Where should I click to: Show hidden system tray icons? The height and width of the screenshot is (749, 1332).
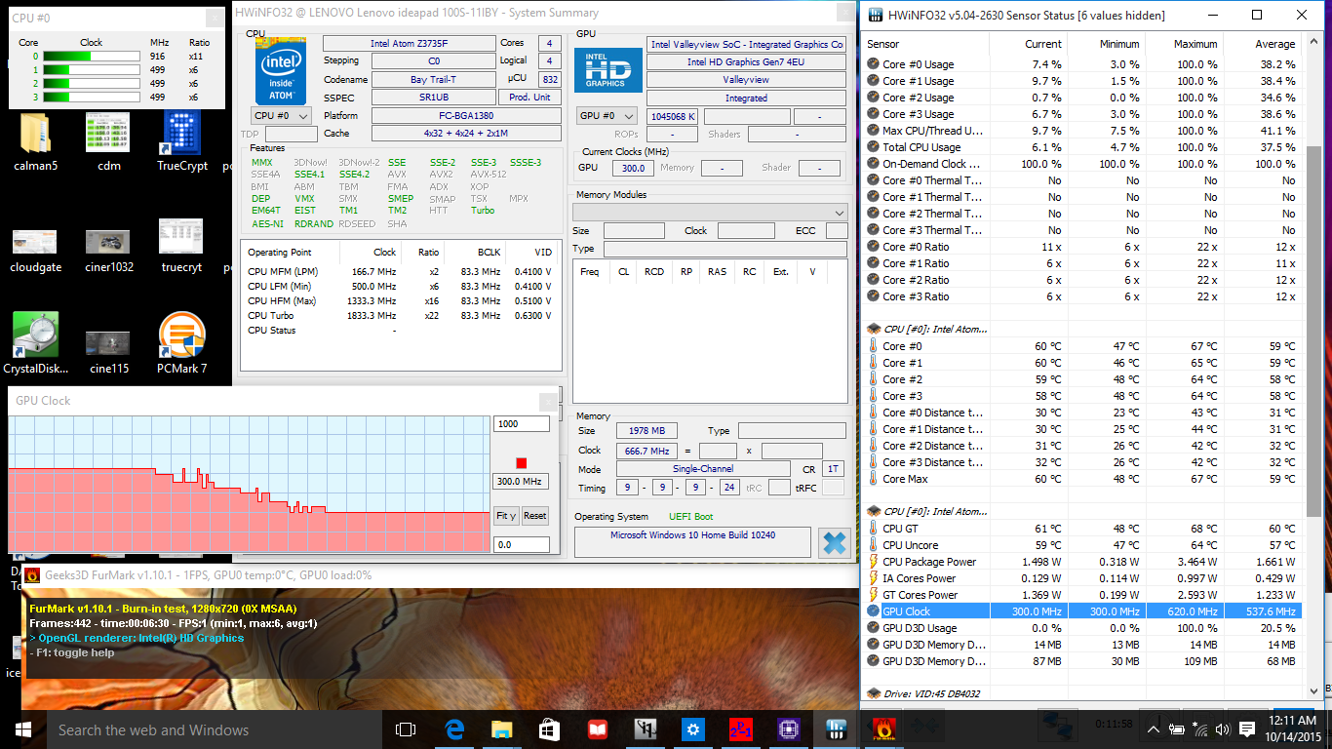[x=1154, y=729]
